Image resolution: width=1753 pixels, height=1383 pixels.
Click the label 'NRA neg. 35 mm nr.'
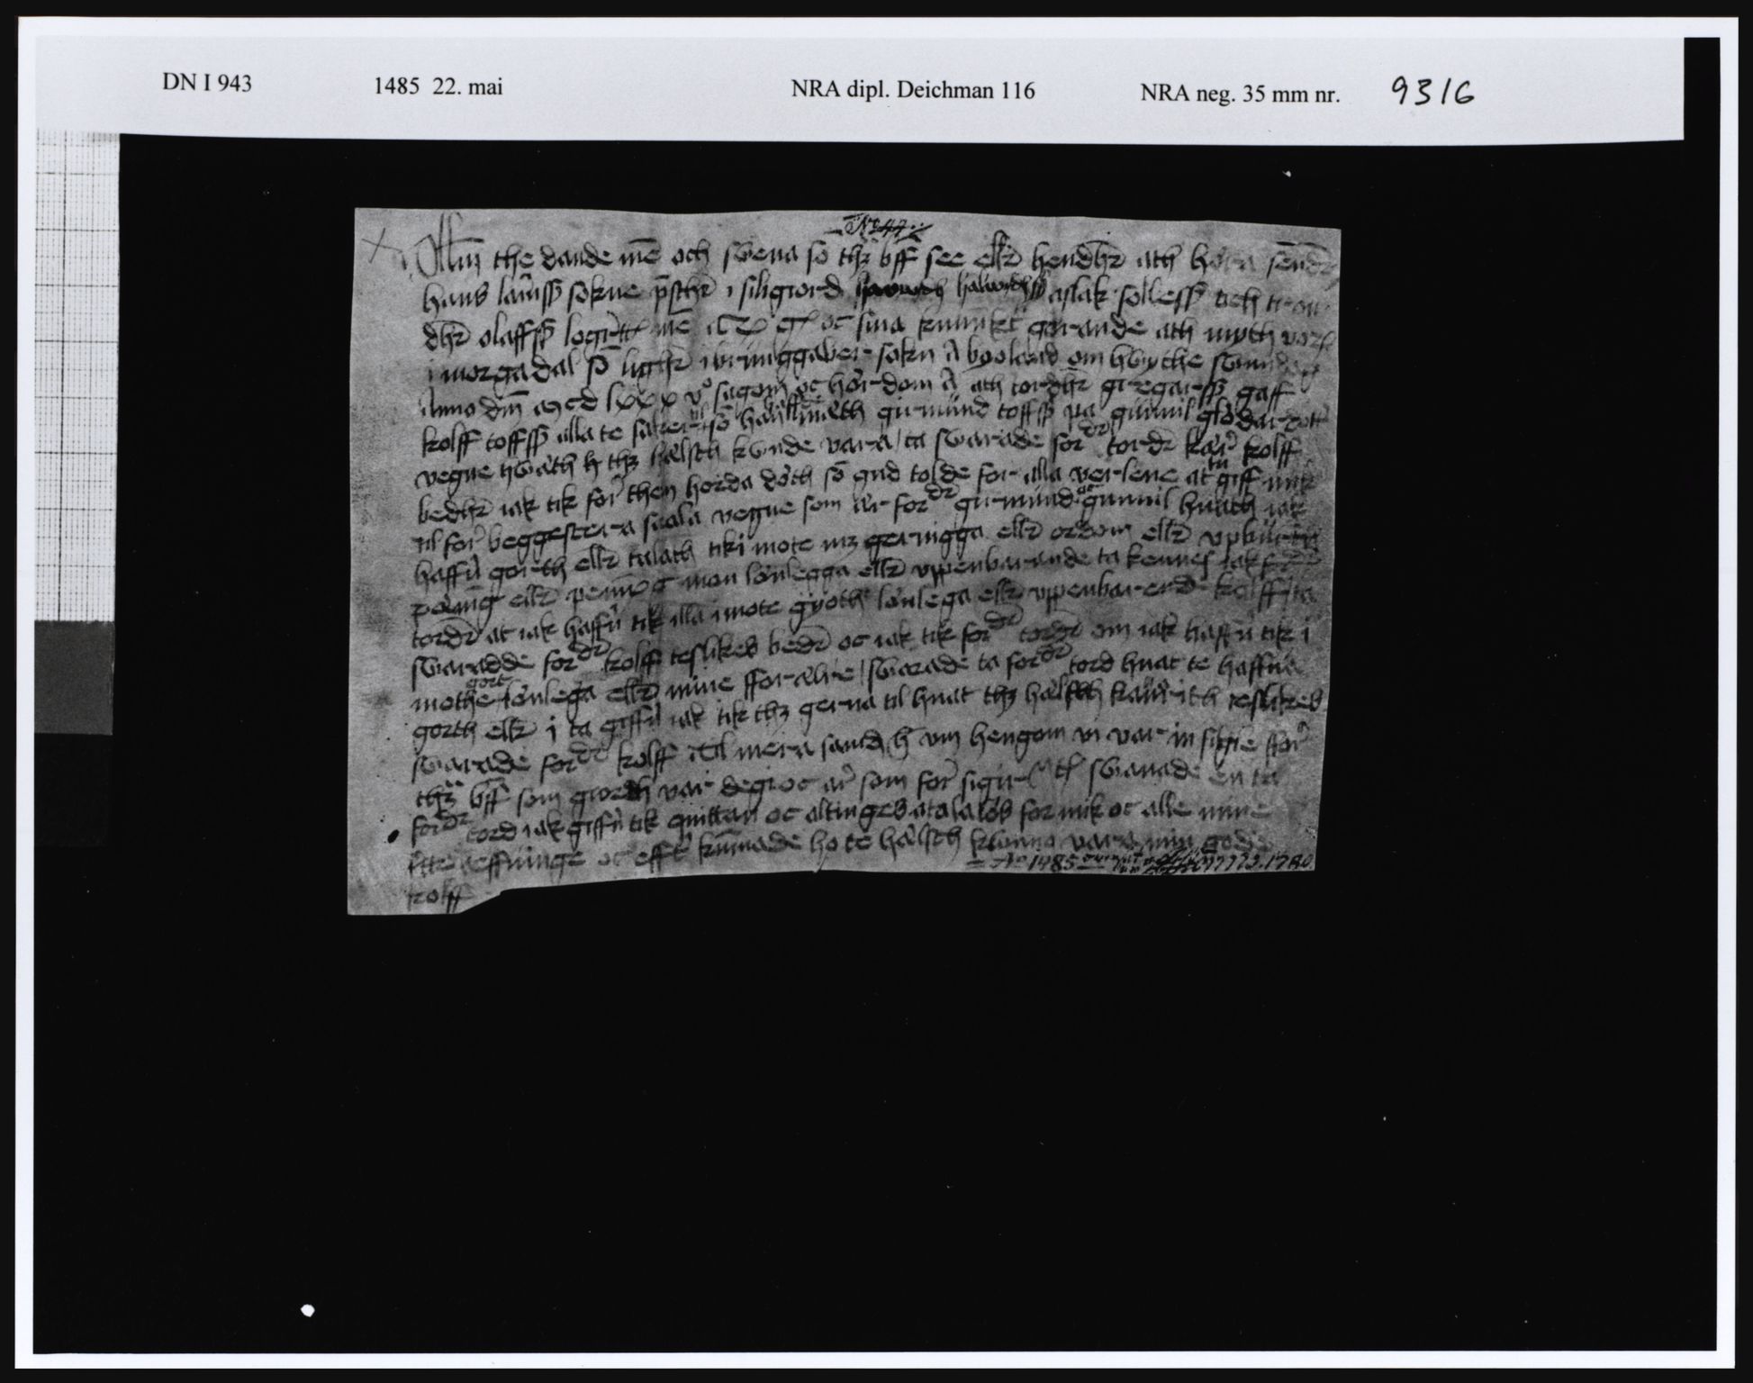click(1239, 94)
